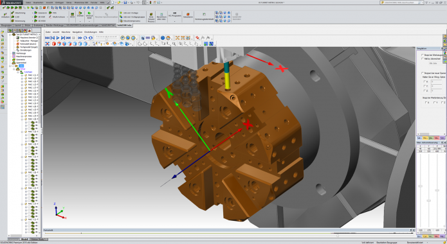The image size is (447, 244).
Task: Click the Simulieren icon in the ribbon
Action: click(x=188, y=15)
